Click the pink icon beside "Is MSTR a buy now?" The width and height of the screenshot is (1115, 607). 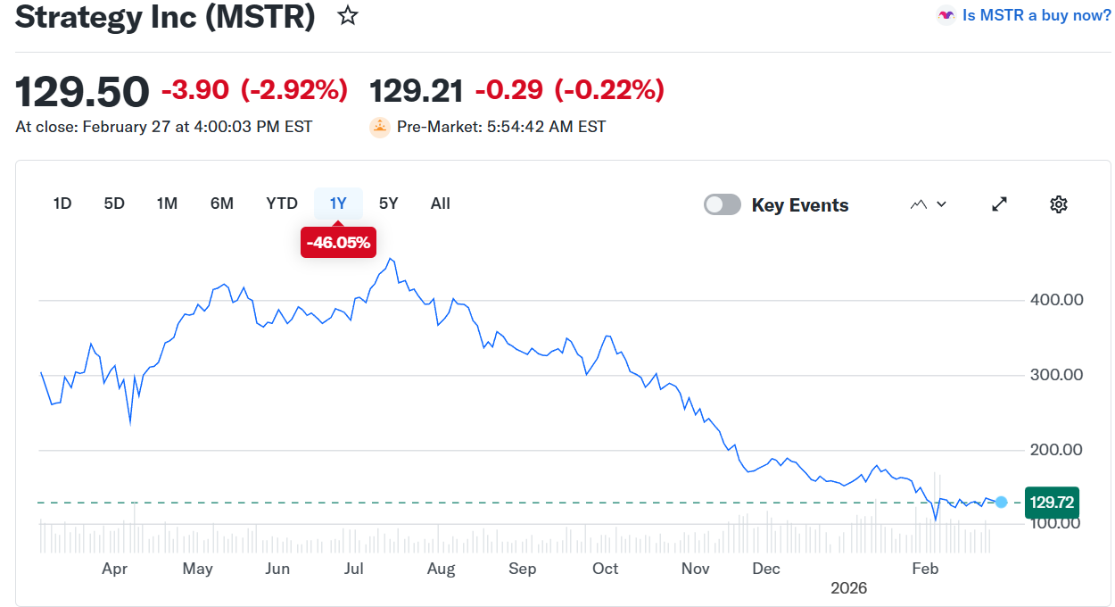click(946, 15)
